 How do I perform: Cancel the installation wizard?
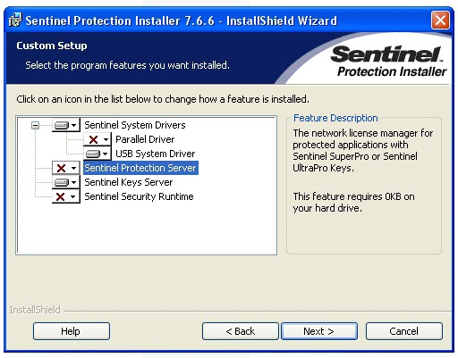click(404, 331)
